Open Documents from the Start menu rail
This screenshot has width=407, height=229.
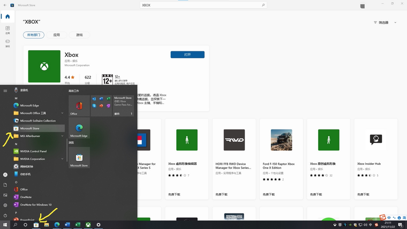(x=5, y=185)
